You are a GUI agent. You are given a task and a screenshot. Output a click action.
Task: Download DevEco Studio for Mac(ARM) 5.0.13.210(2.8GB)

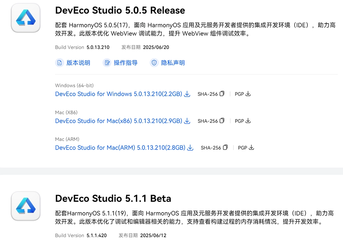coord(120,148)
